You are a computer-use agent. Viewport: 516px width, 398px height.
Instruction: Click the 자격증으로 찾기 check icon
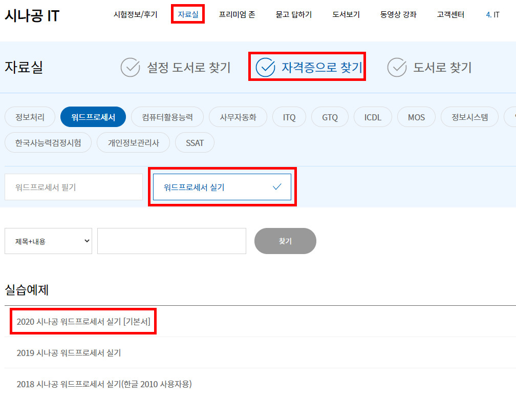coord(265,67)
